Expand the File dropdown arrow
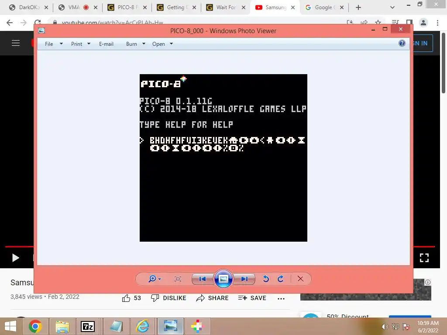Viewport: 447px width, 335px height. point(61,44)
